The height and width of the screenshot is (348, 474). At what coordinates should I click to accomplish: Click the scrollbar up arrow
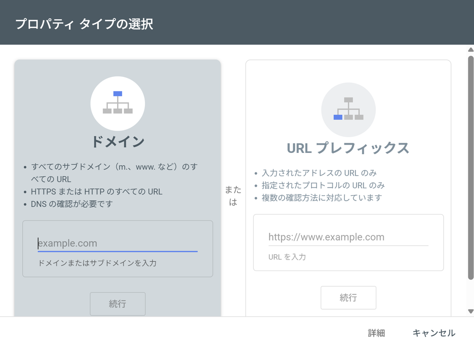point(471,50)
